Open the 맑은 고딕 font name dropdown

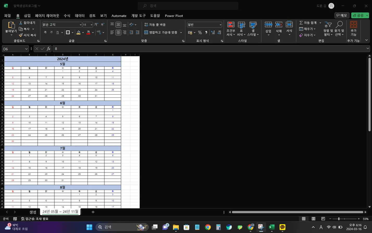click(x=80, y=25)
